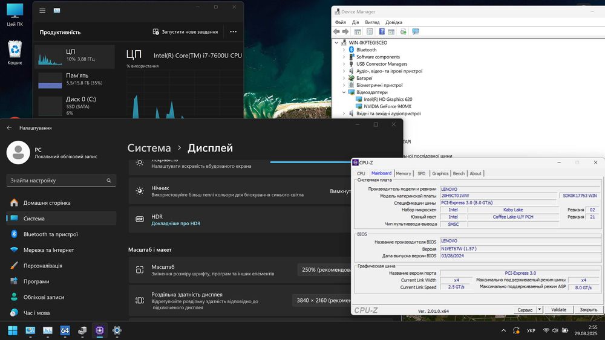Switch to AIDA64 app on the taskbar

point(65,330)
